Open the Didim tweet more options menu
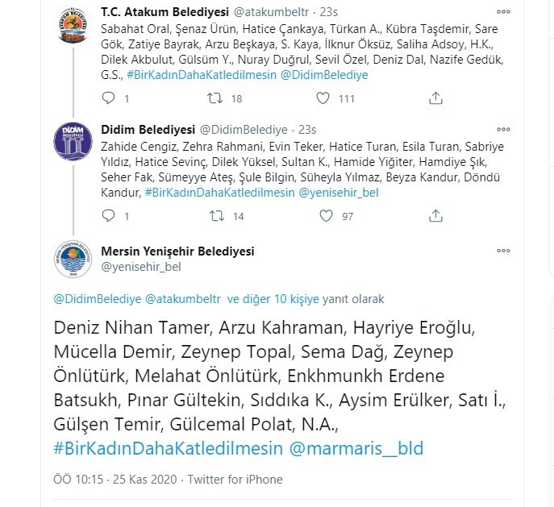The width and height of the screenshot is (554, 507). (x=504, y=130)
